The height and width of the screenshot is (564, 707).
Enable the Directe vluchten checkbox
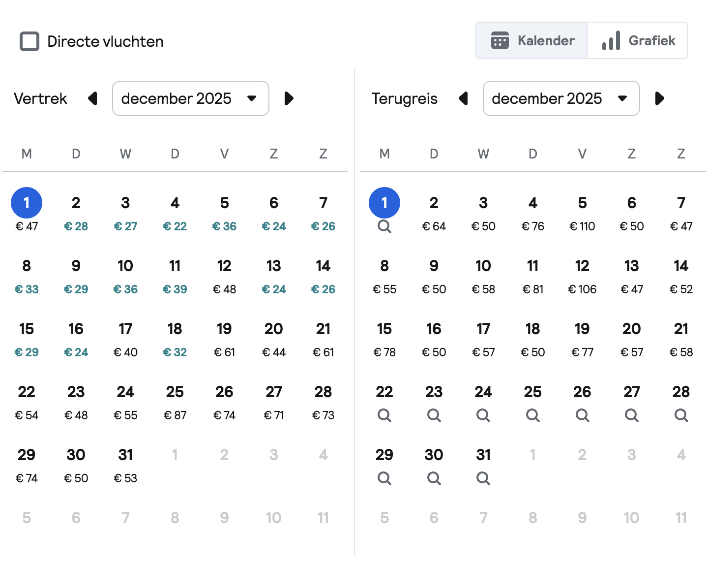[29, 41]
